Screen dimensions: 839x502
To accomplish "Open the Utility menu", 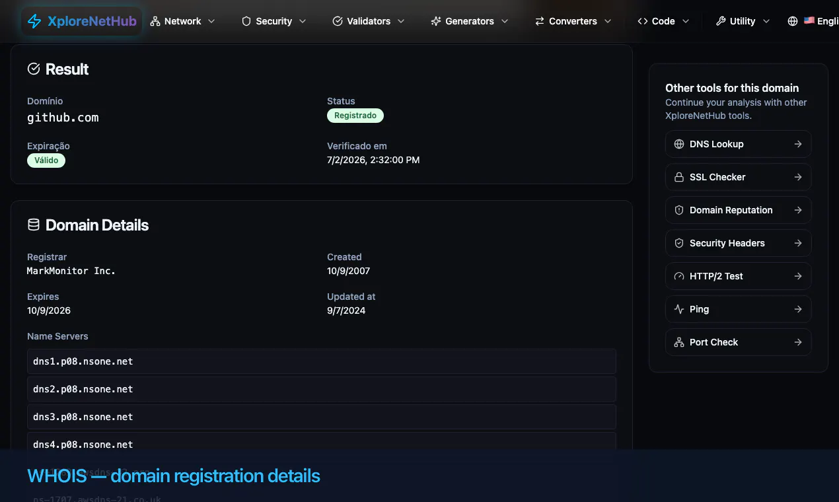I will point(743,21).
